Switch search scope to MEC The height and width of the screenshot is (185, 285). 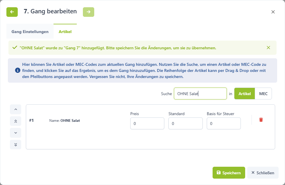point(263,94)
